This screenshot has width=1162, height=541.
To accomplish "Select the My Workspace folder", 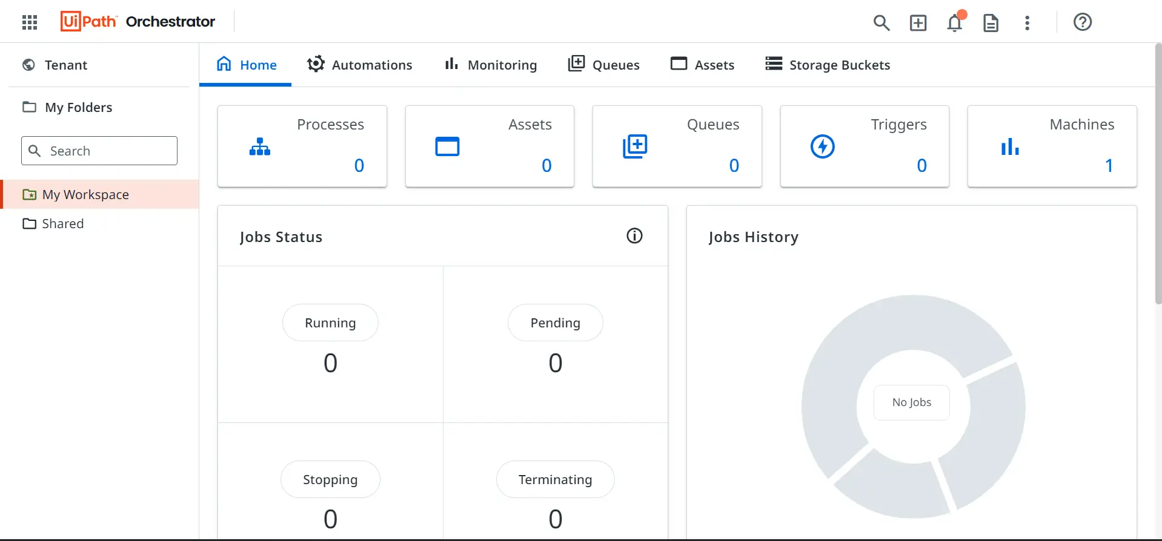I will [99, 194].
